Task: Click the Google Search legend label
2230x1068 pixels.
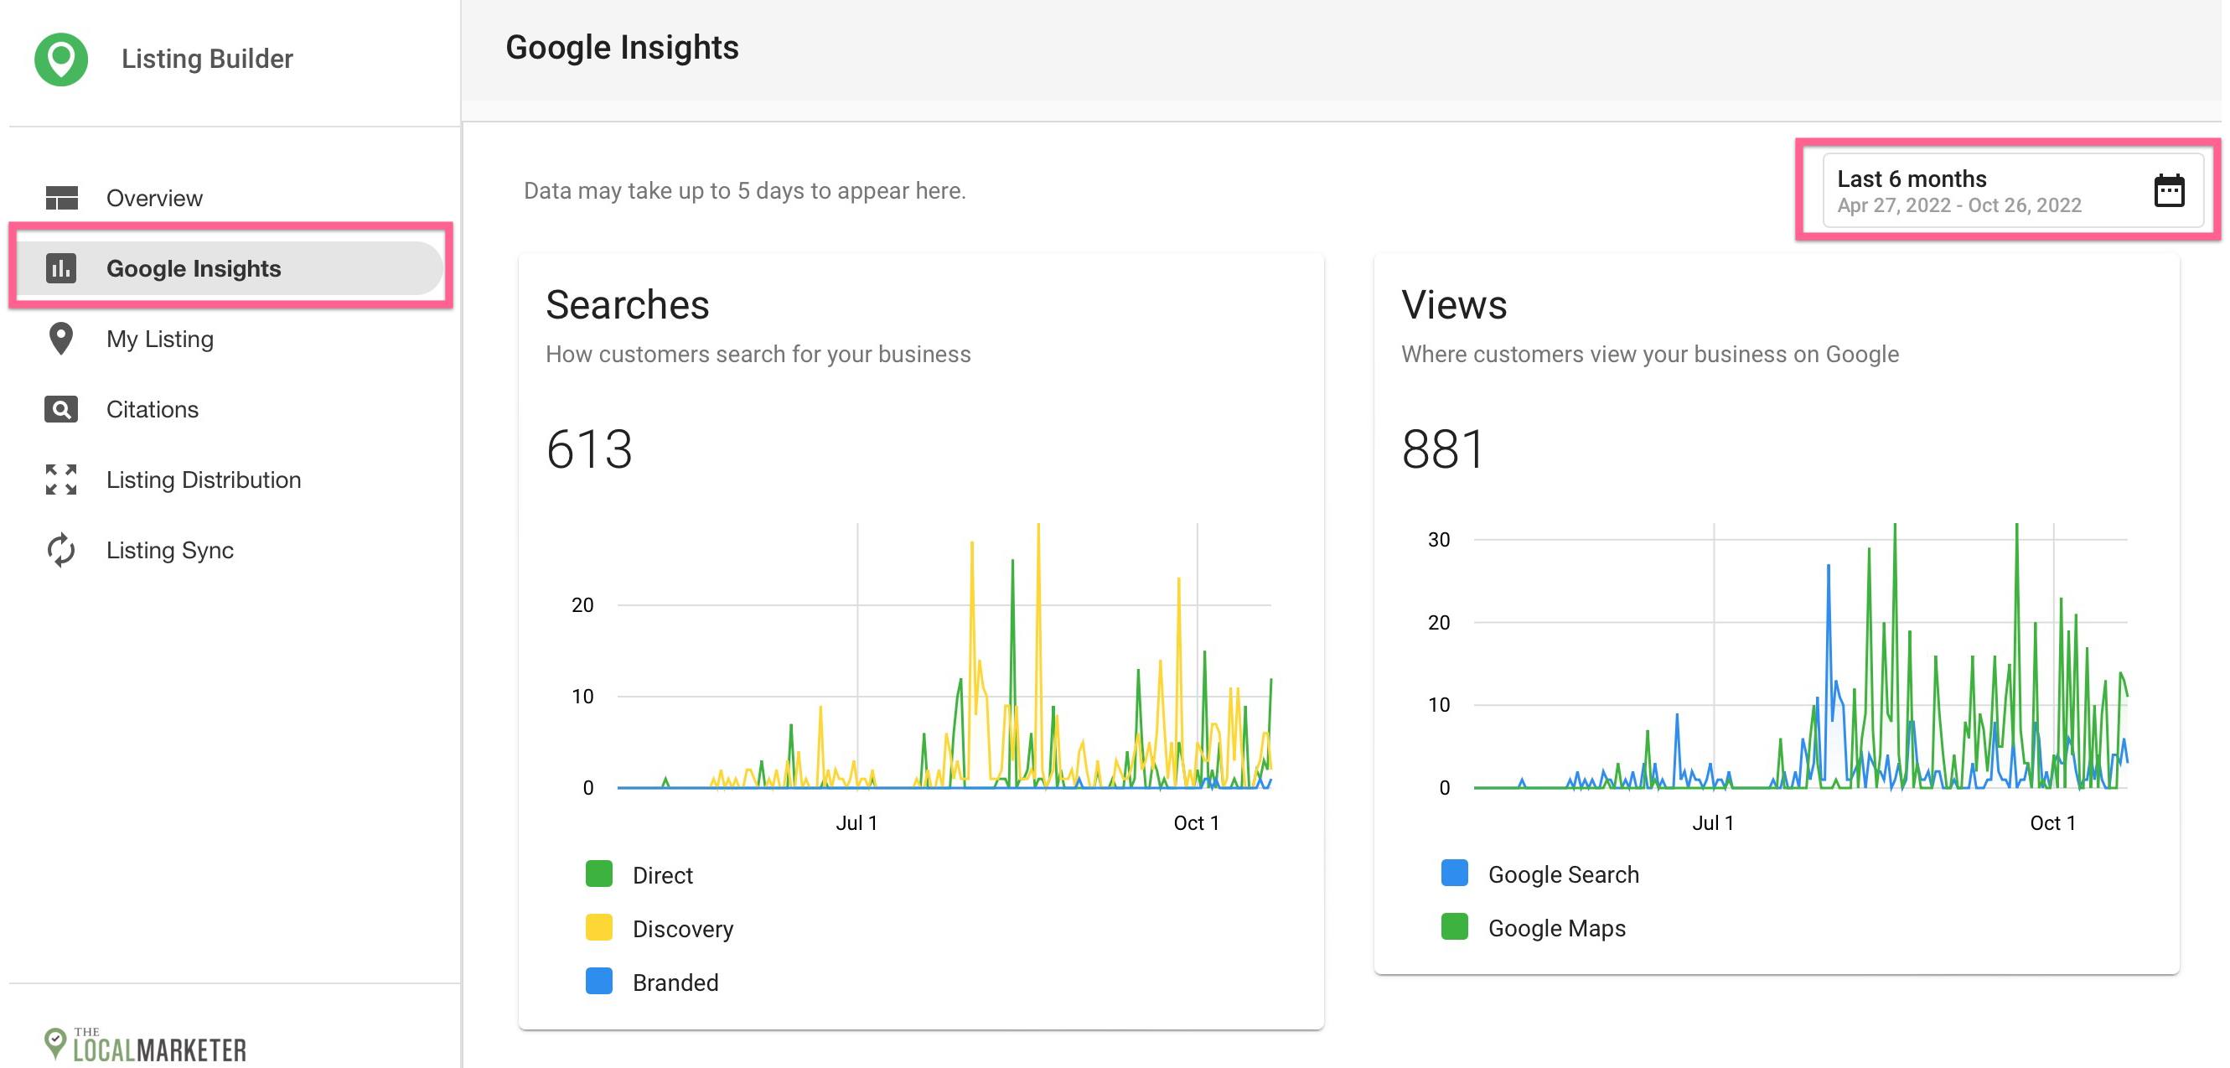Action: pyautogui.click(x=1564, y=875)
